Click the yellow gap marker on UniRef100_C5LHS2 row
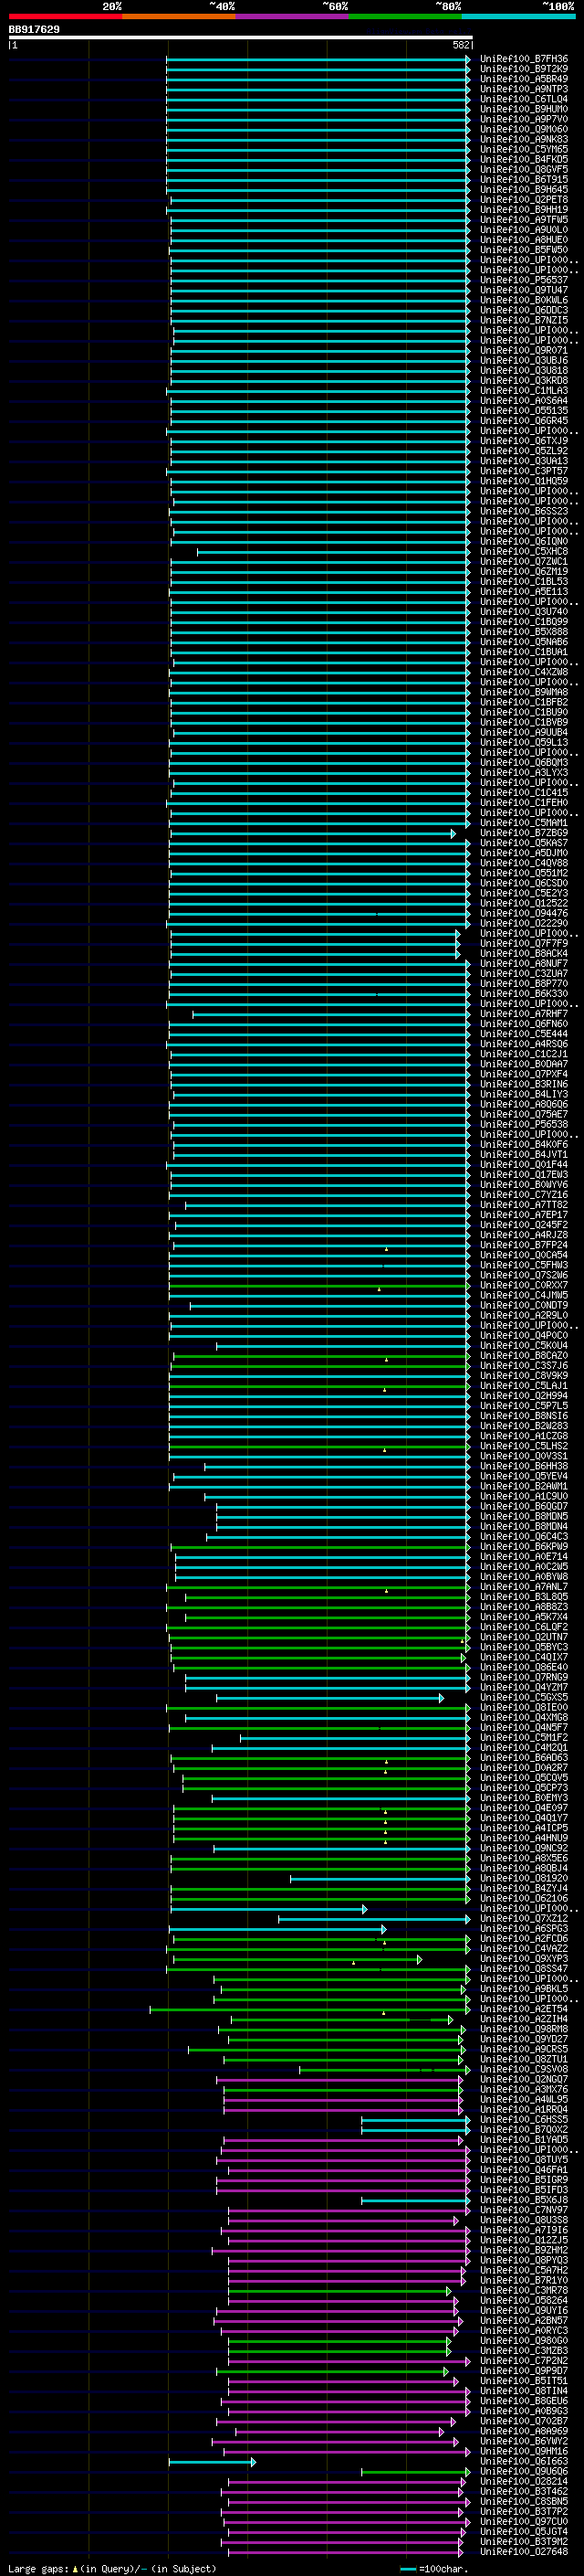584x2576 pixels. coord(384,1449)
